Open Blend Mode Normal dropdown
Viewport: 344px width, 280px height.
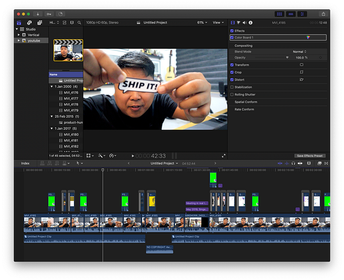tap(299, 52)
